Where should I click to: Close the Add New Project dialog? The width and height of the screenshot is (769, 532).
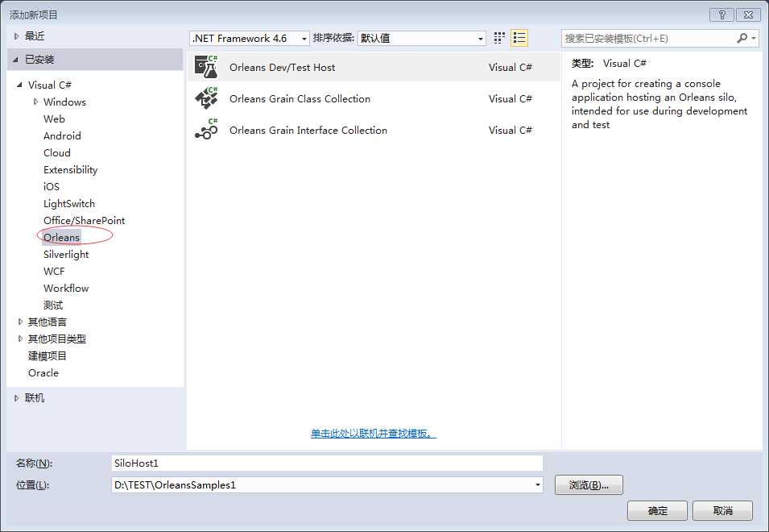click(x=748, y=15)
